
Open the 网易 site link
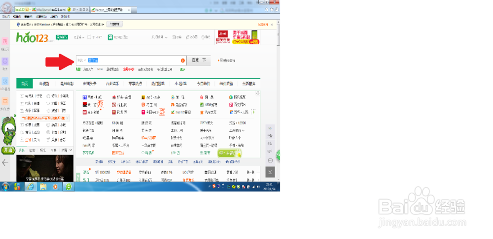(x=207, y=97)
